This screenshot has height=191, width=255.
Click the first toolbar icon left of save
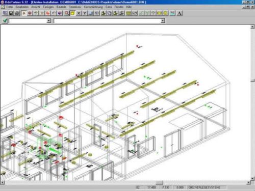tap(5, 13)
